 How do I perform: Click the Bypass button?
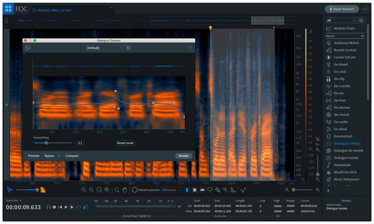point(50,156)
